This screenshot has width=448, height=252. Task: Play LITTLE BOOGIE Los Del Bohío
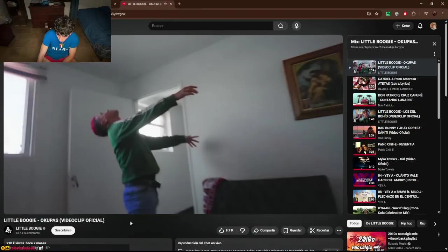coord(392,116)
